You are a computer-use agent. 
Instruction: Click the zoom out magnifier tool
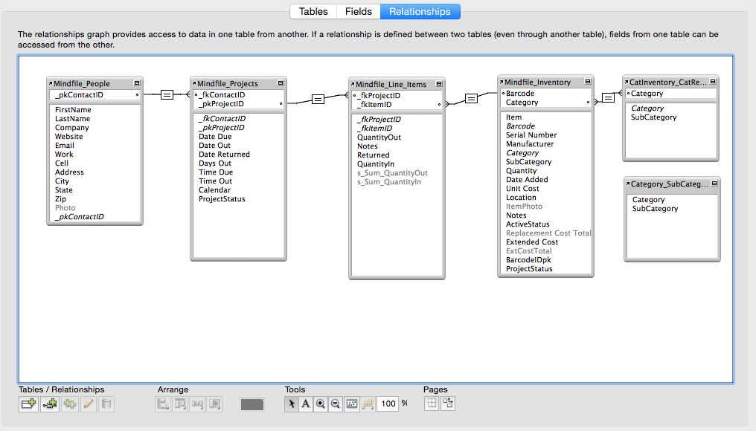[x=336, y=404]
